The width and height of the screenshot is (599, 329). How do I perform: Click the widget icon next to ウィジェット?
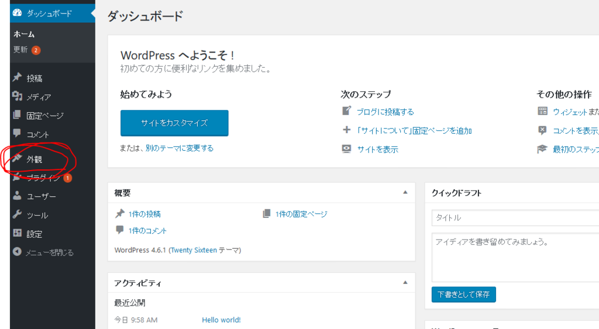(542, 111)
